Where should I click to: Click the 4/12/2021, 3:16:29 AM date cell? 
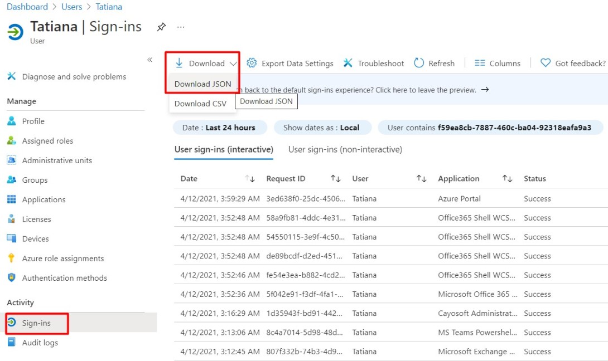220,313
